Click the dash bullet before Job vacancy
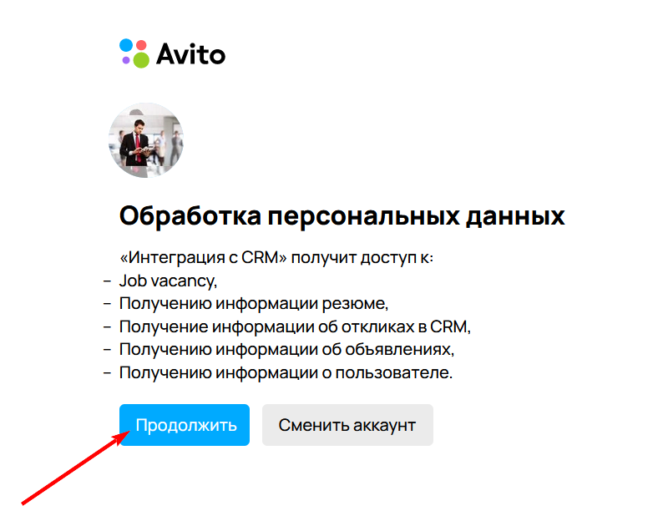 click(108, 281)
